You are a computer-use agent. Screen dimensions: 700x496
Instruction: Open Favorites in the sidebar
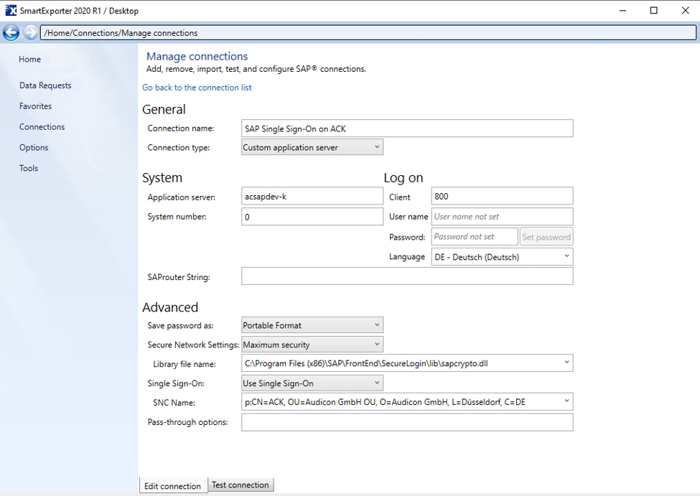pos(35,106)
